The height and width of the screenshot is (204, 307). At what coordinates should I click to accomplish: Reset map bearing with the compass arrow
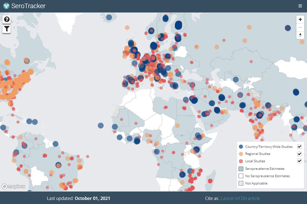[x=300, y=35]
